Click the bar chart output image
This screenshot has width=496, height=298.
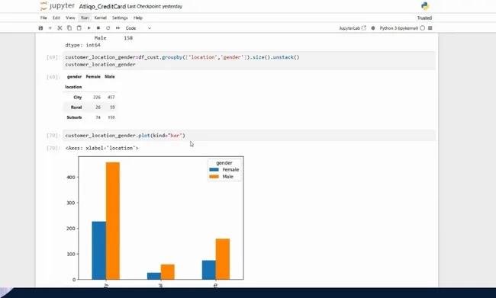click(155, 221)
